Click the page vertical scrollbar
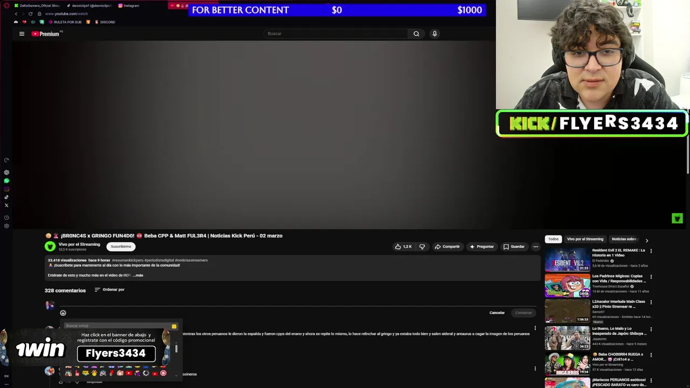Screen dimensions: 690x388 click(x=687, y=154)
